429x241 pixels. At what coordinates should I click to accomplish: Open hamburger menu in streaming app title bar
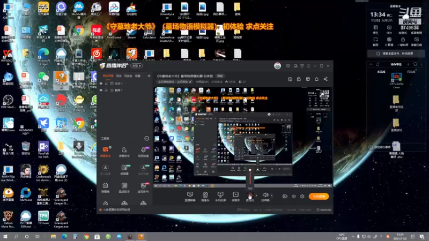tap(309, 66)
